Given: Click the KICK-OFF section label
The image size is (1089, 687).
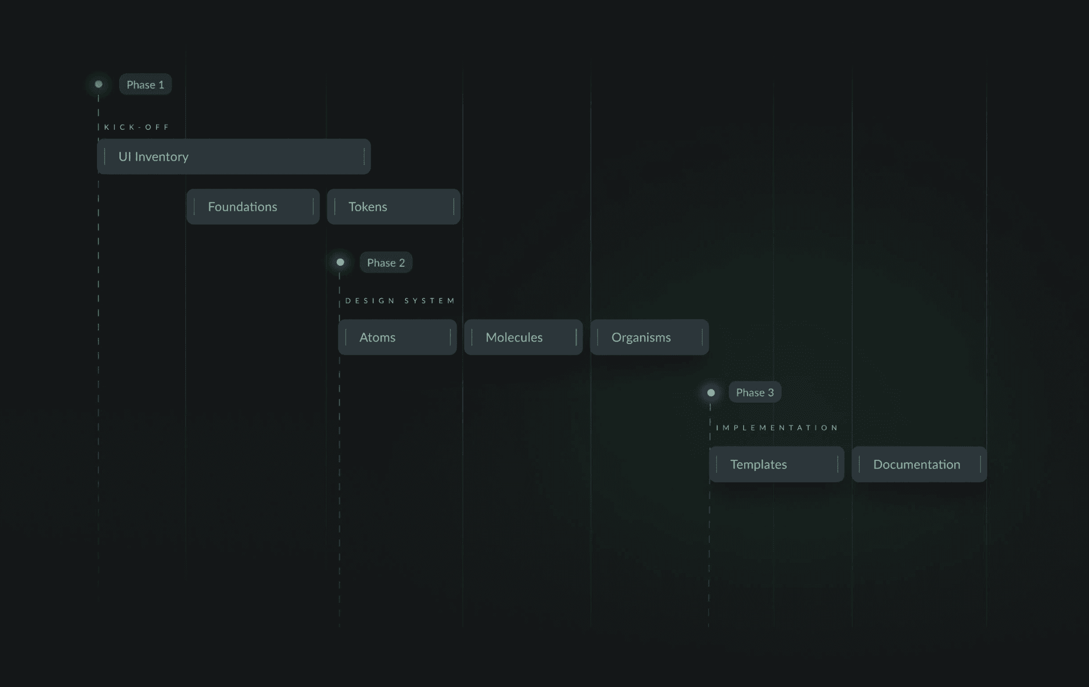Looking at the screenshot, I should [137, 127].
